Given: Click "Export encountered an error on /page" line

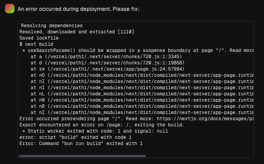Looking at the screenshot, I should (102, 125).
